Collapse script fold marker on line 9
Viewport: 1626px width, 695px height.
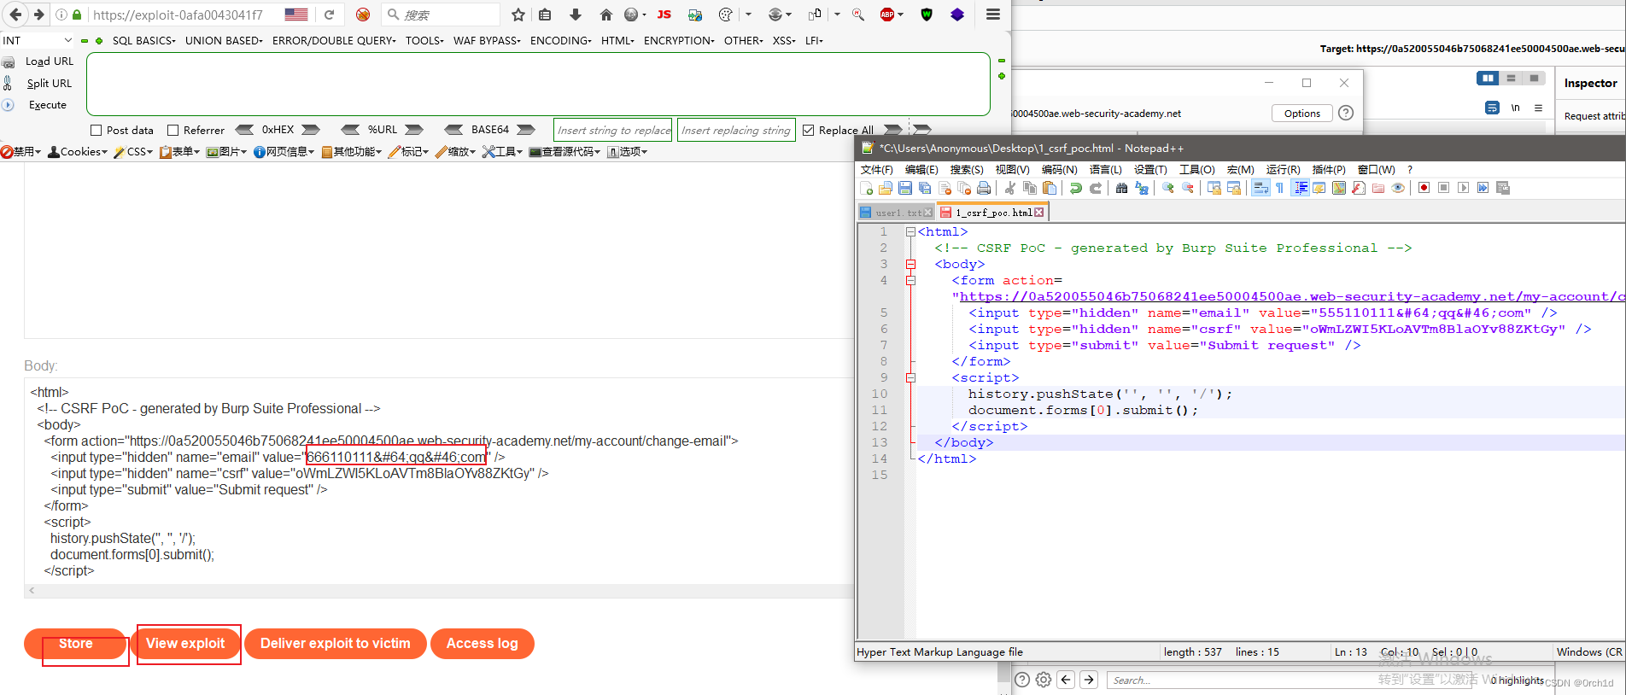pyautogui.click(x=910, y=377)
